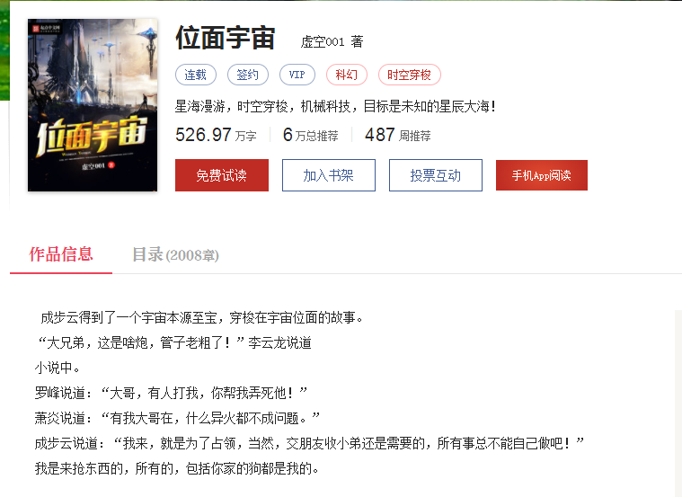Click the 487 周推荐 weekly count
Viewport: 682px width, 497px height.
pyautogui.click(x=397, y=135)
